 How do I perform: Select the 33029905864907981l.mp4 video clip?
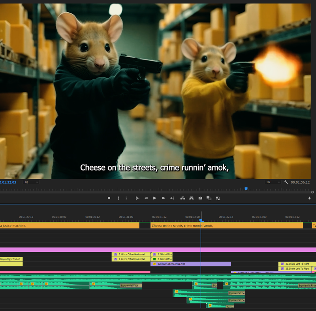[190, 264]
